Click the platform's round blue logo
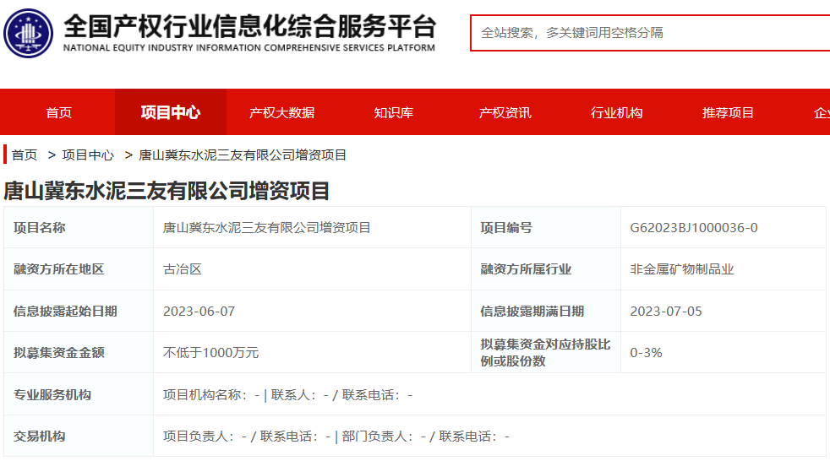 coord(28,33)
